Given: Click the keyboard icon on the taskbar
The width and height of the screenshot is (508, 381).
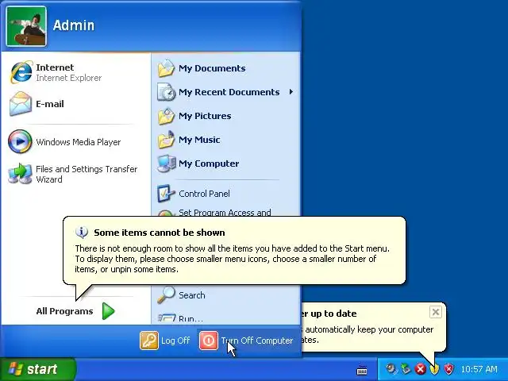Looking at the screenshot, I should click(x=362, y=370).
